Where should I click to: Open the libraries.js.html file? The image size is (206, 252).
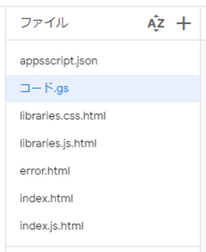58,144
